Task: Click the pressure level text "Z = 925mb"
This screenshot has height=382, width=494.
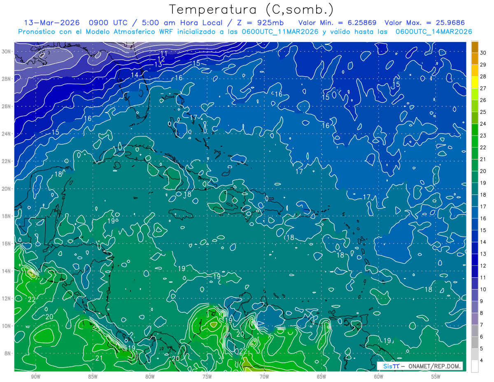Action: click(x=261, y=23)
